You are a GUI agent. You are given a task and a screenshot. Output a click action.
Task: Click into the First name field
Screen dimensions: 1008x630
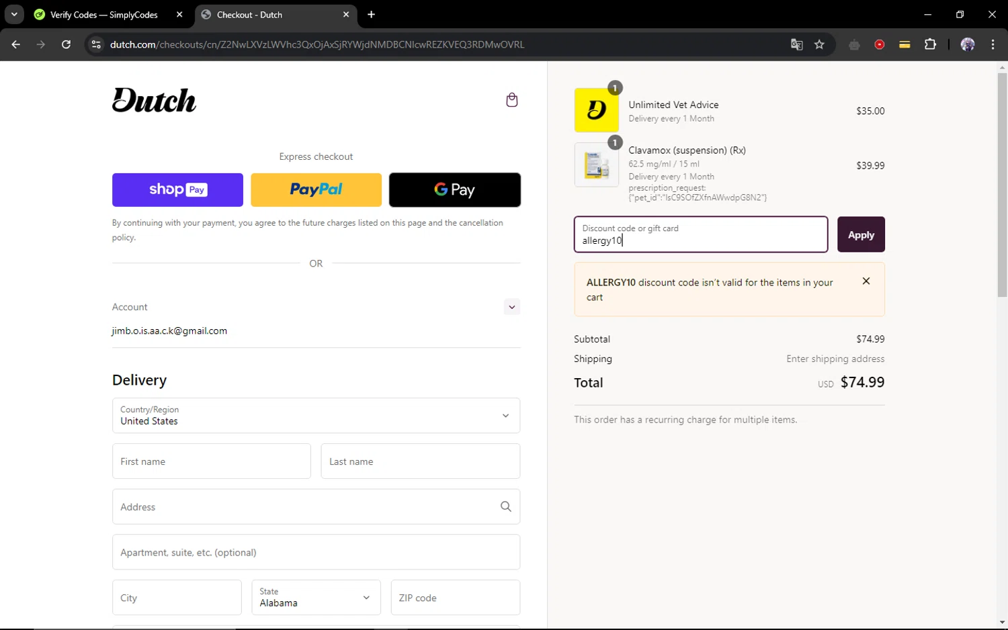[x=211, y=461]
